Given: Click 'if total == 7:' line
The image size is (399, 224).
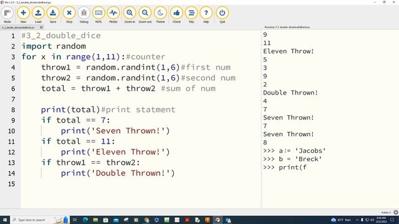Looking at the screenshot, I should coord(75,120).
